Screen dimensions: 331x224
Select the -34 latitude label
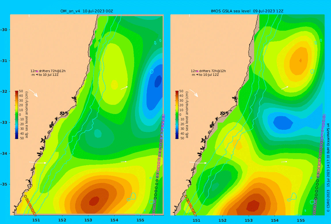tap(4, 153)
